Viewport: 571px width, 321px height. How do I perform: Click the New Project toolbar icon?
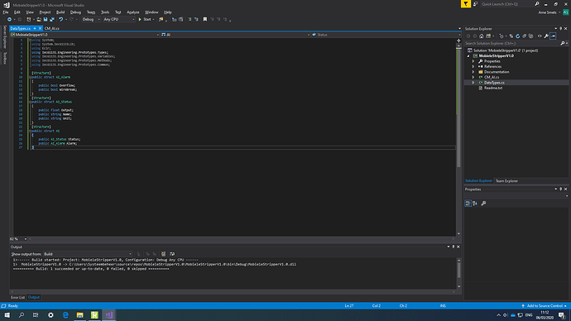pyautogui.click(x=29, y=19)
